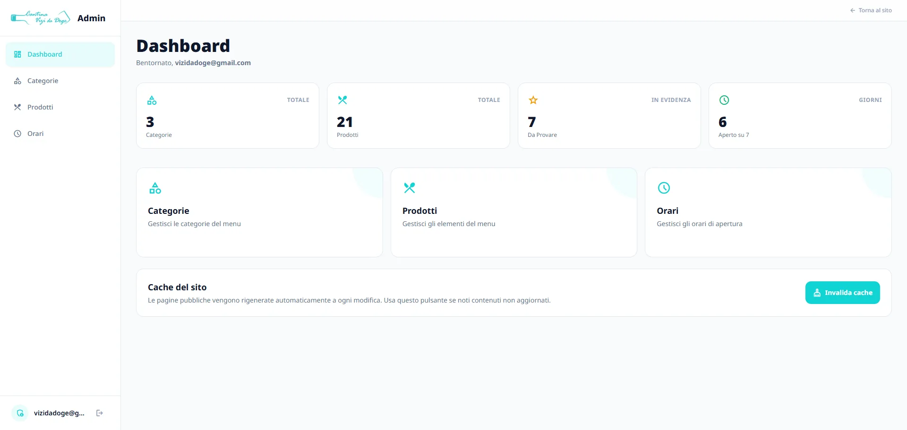Click the 'Gestisci gli orari di apertura' description
Image resolution: width=907 pixels, height=430 pixels.
coord(700,224)
